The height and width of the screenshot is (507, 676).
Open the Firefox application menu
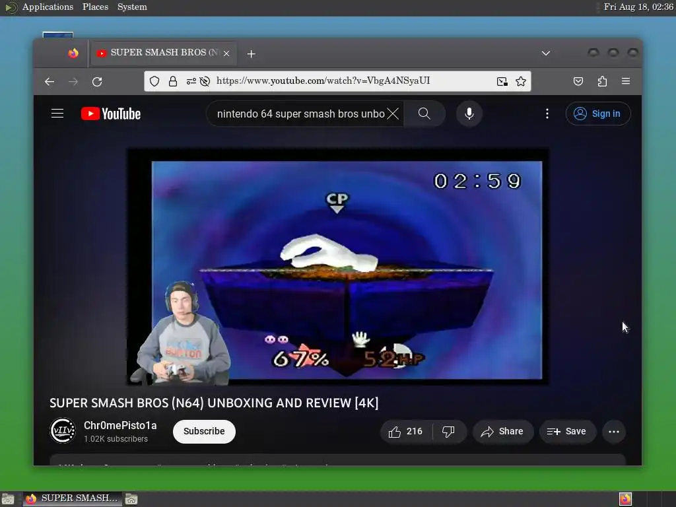626,81
